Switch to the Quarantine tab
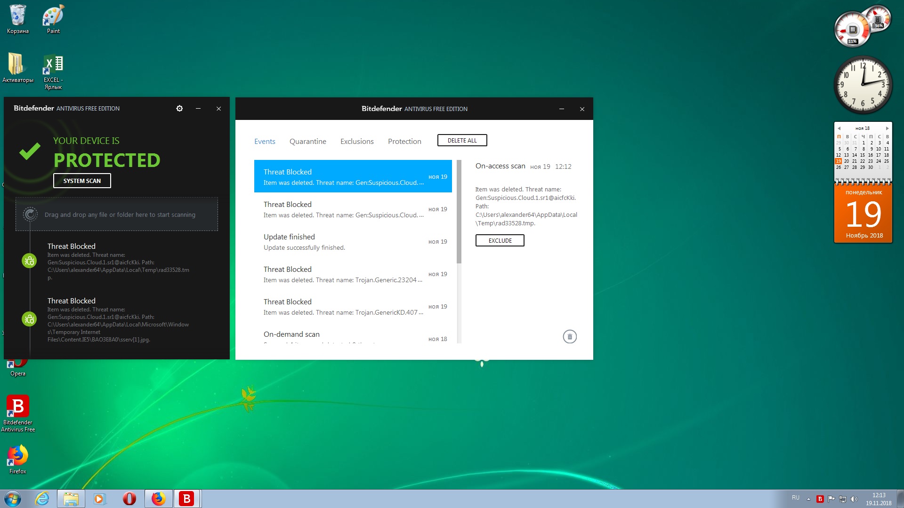Viewport: 904px width, 508px height. tap(307, 142)
